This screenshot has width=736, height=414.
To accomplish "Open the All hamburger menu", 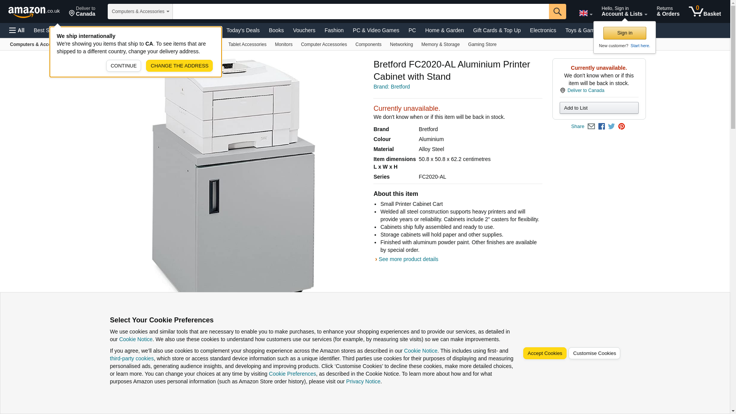I will 17,30.
